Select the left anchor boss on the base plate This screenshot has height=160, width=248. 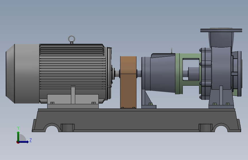(68, 128)
